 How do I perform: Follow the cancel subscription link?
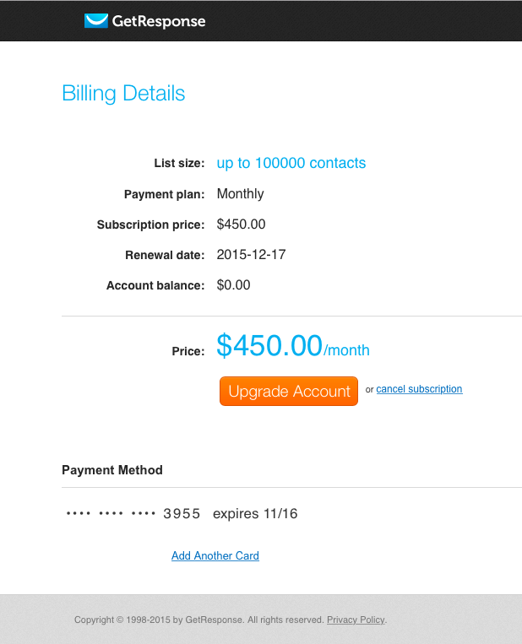pos(419,389)
